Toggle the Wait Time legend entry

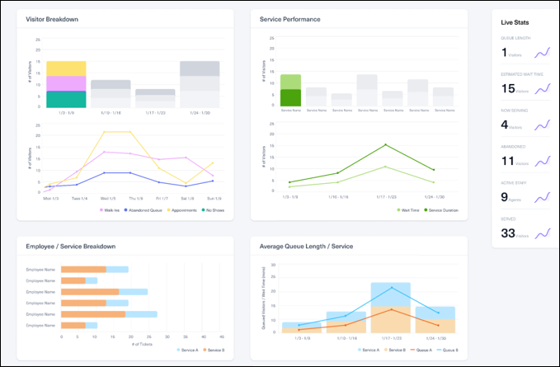(408, 210)
